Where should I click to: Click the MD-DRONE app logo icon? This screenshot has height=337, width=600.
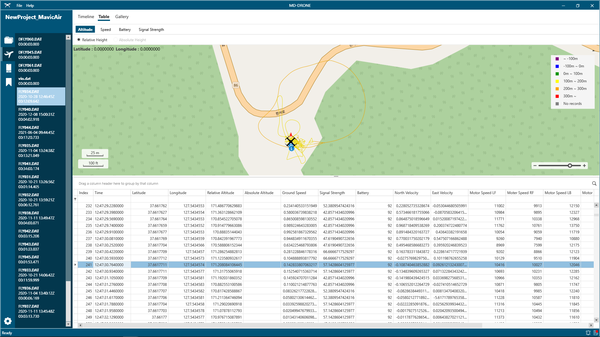point(7,5)
